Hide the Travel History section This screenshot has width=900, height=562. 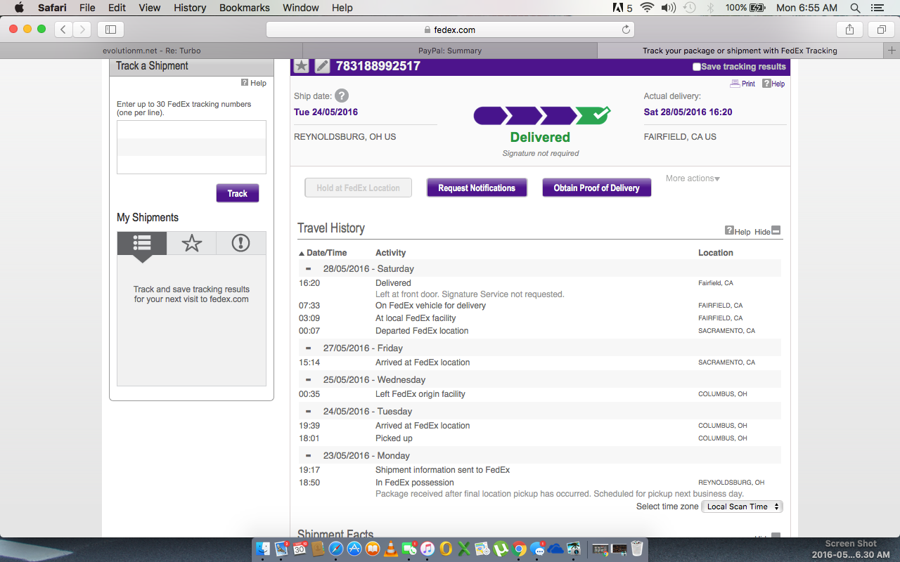pyautogui.click(x=767, y=231)
